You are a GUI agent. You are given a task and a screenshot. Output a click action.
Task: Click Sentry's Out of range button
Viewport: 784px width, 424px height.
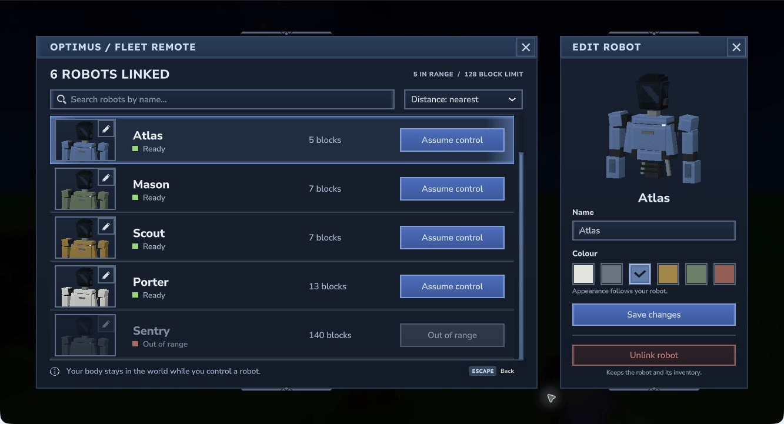point(452,335)
